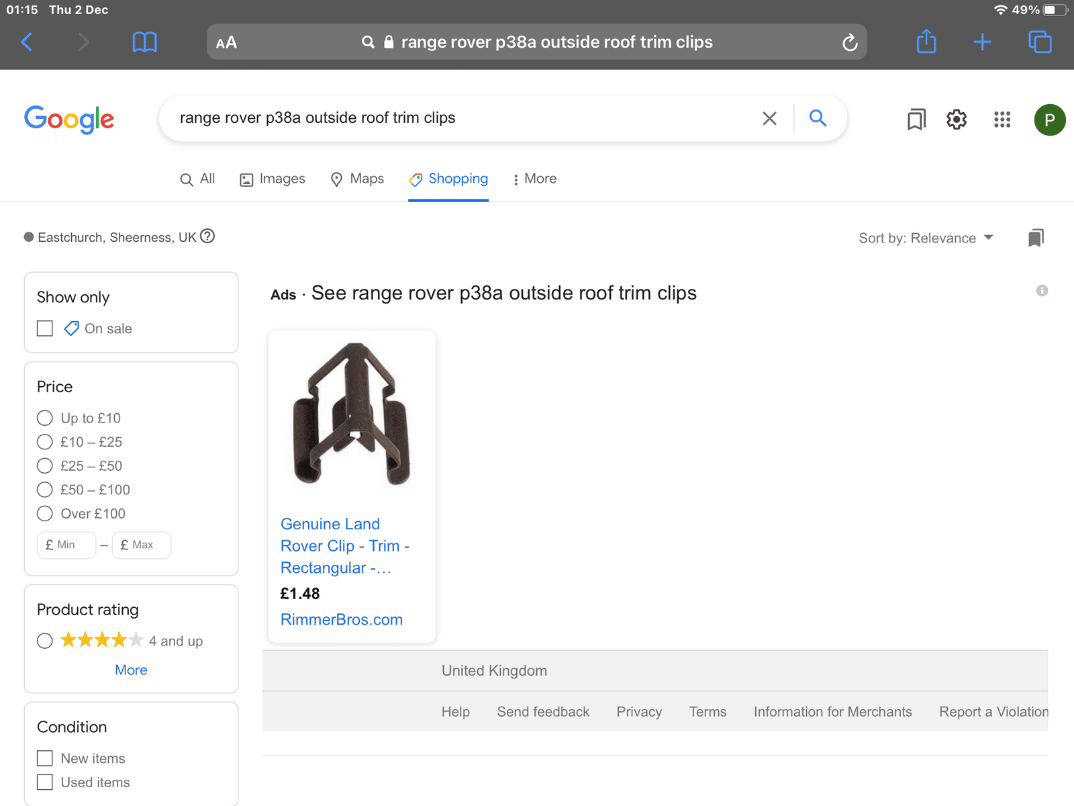Open the Sort by Relevance dropdown
Screen dimensions: 1074x806
coord(926,238)
